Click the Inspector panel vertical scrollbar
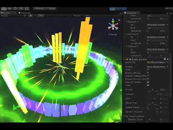This screenshot has height=130, width=173. point(170,75)
